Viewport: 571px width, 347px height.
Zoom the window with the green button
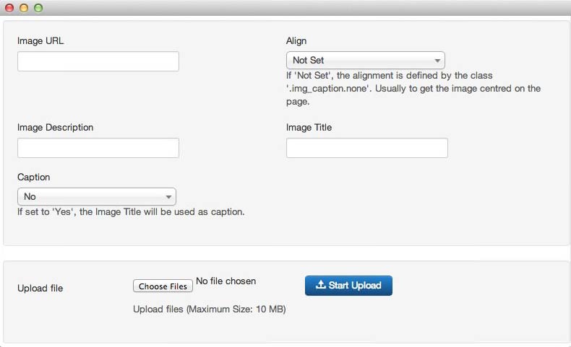38,8
